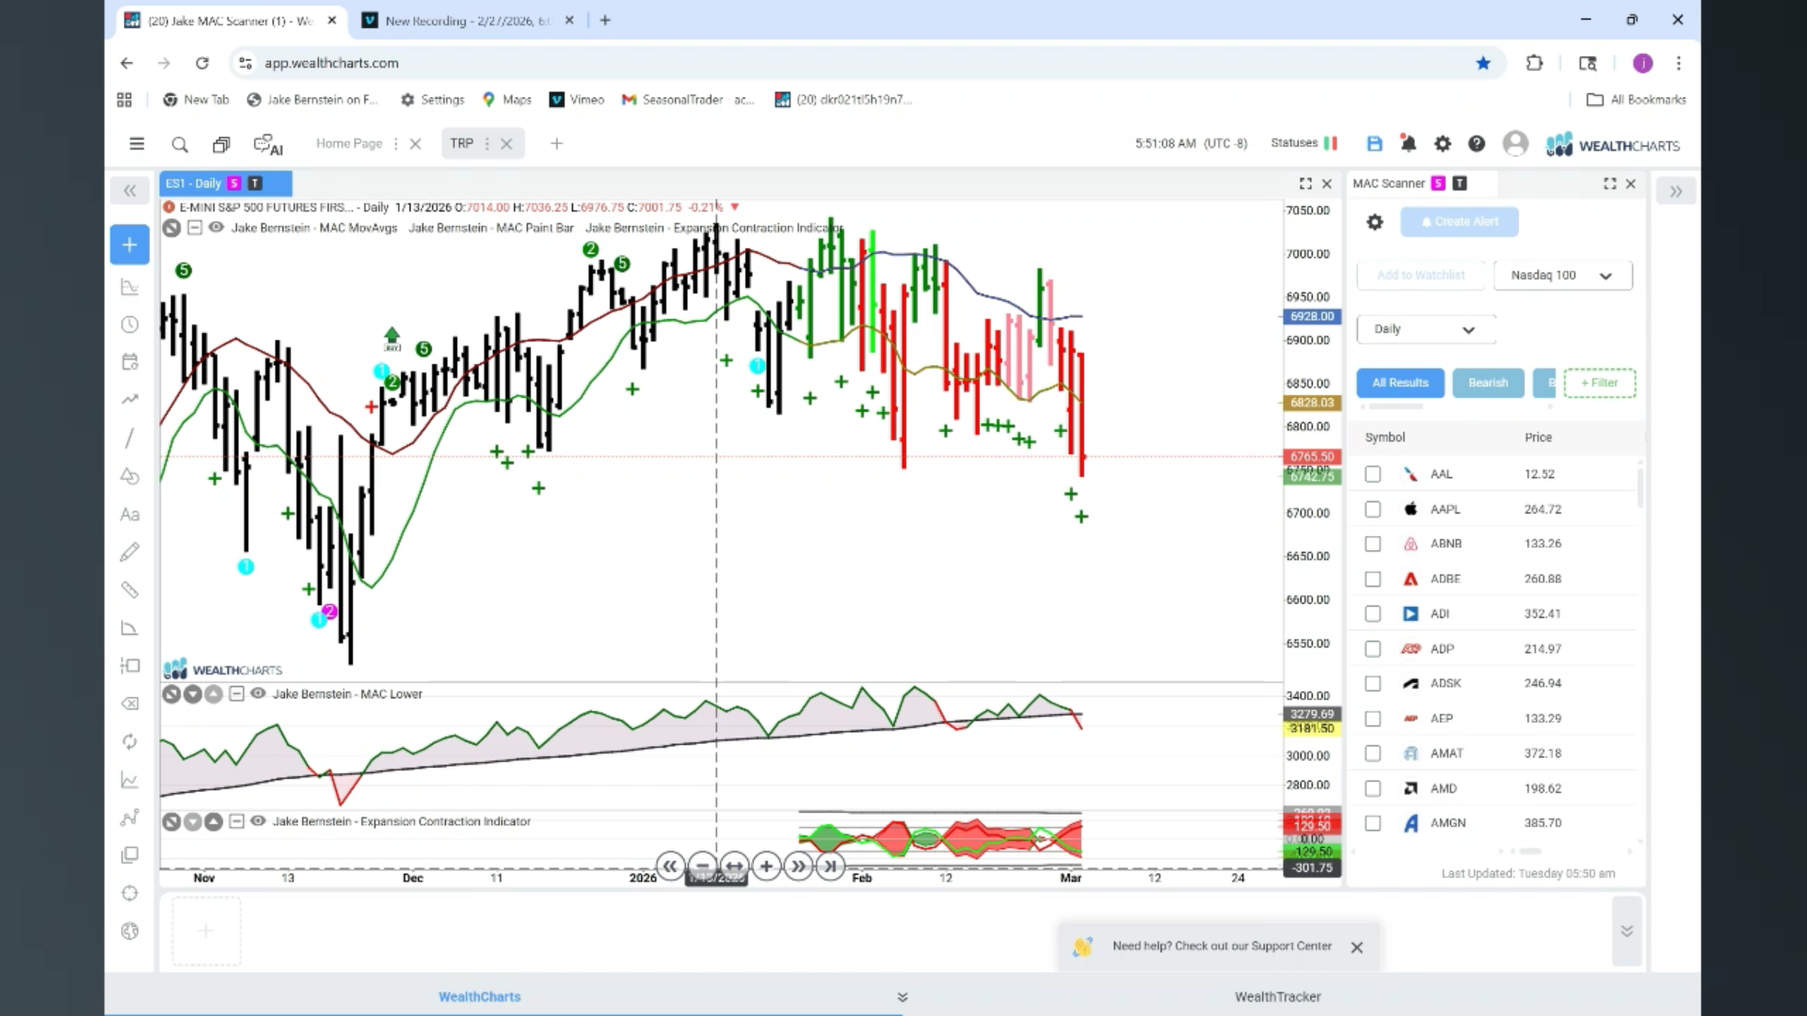The width and height of the screenshot is (1807, 1016).
Task: Open the hamburger main menu
Action: click(x=136, y=144)
